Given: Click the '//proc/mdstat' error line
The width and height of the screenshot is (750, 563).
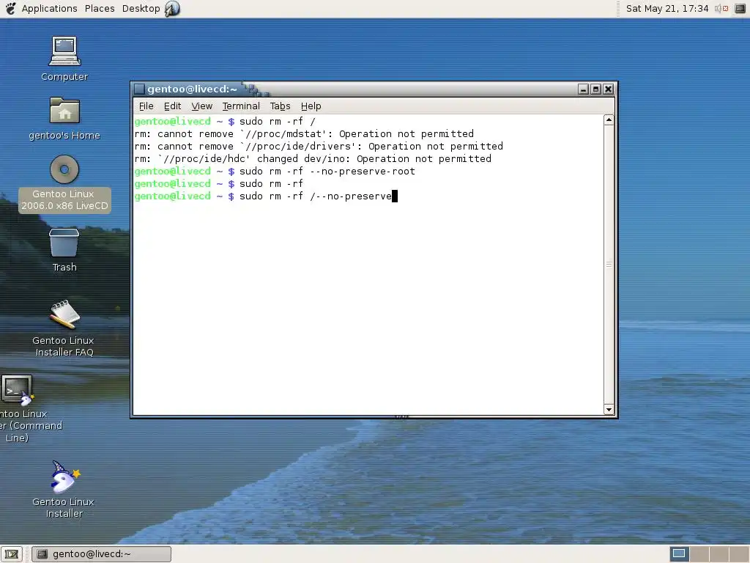Looking at the screenshot, I should 304,134.
